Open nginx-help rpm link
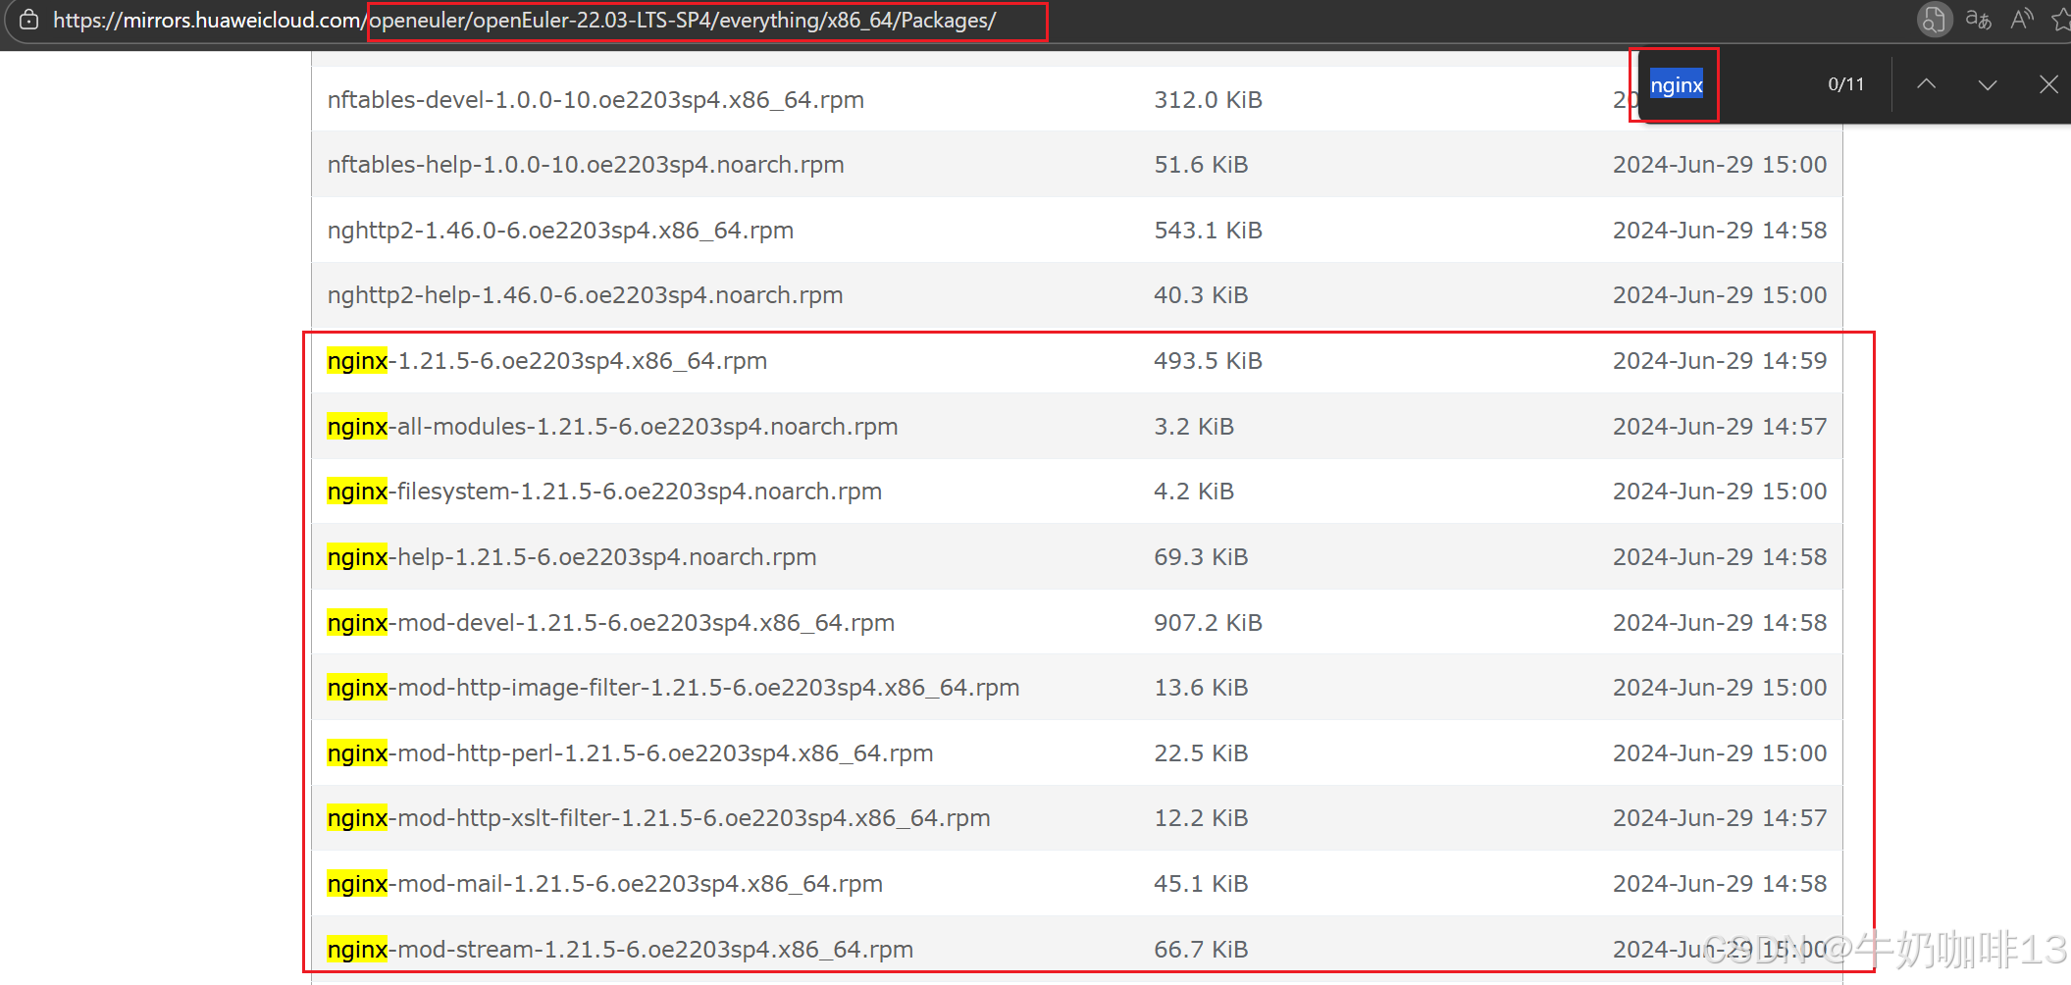 coord(572,557)
